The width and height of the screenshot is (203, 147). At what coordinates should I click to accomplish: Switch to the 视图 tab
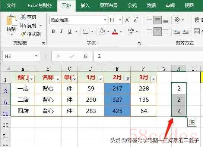click(189, 6)
